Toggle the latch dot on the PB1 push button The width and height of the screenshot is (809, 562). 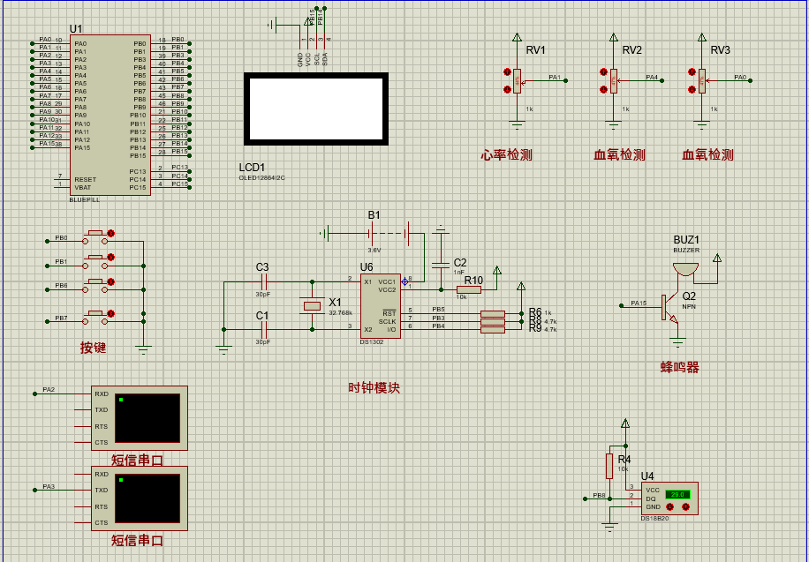click(x=110, y=258)
